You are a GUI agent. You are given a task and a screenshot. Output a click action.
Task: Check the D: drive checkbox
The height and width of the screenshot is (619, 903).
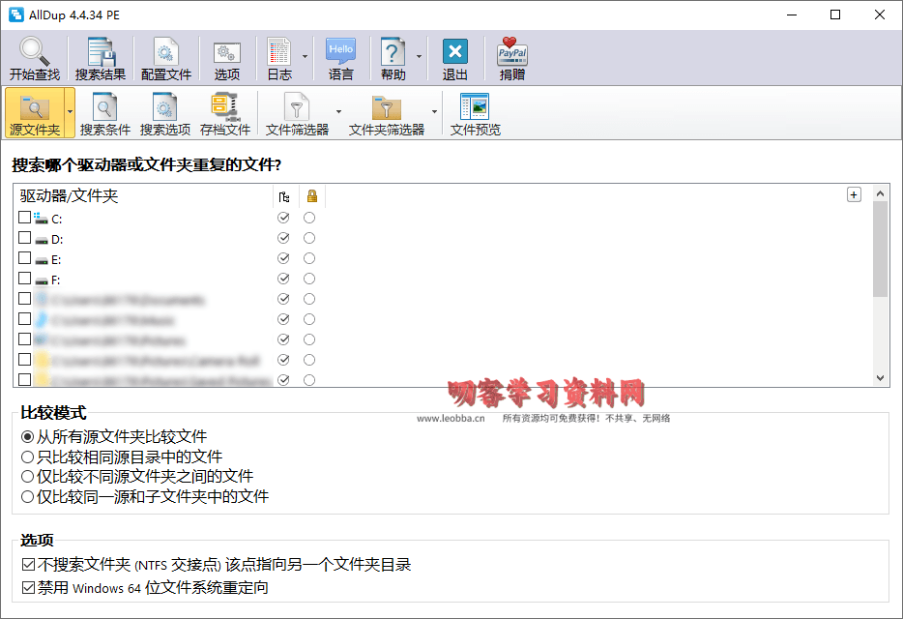coord(24,238)
